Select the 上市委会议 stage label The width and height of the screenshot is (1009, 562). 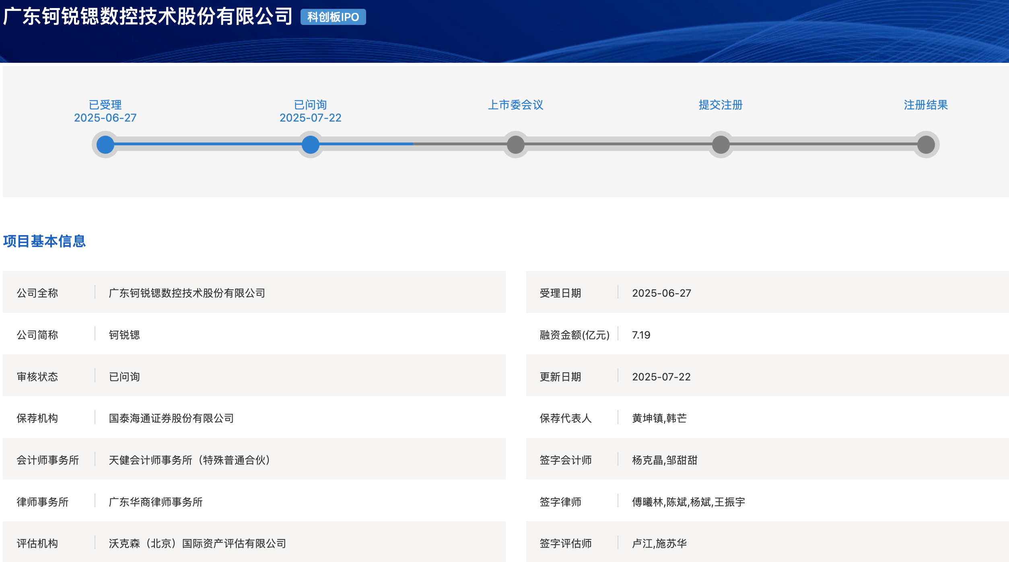[x=516, y=105]
